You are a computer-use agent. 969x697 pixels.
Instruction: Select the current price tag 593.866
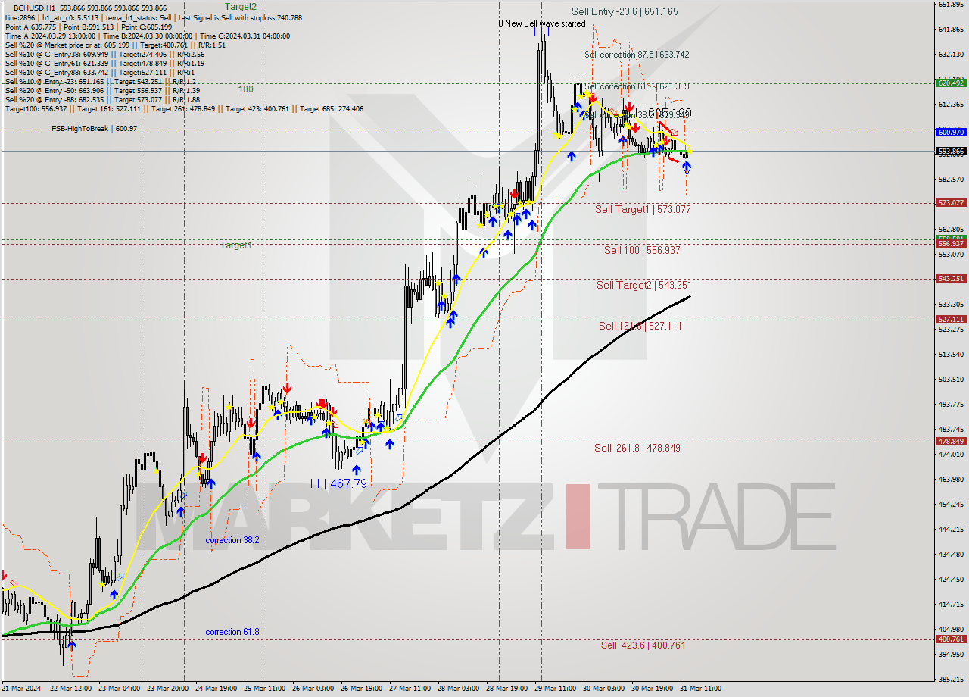pyautogui.click(x=951, y=152)
